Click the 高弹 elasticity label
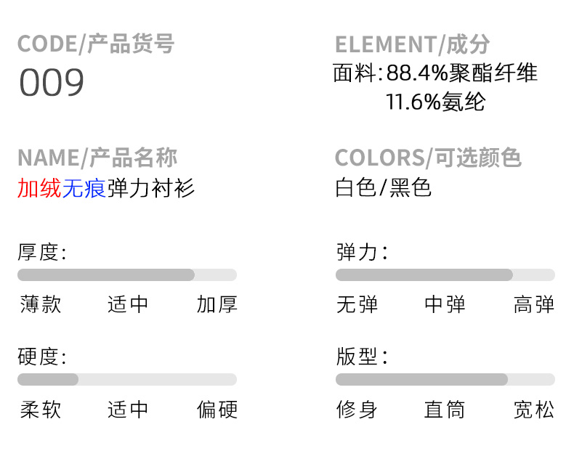This screenshot has height=451, width=574. point(534,304)
